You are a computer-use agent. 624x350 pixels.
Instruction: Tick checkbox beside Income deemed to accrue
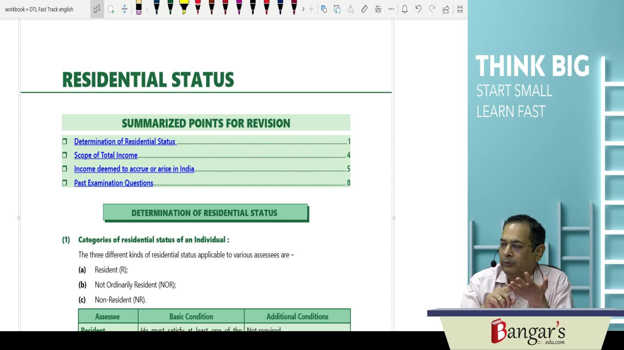click(x=65, y=169)
